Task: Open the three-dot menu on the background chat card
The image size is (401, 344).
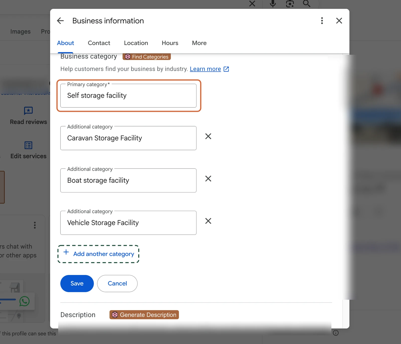Action: pos(35,225)
